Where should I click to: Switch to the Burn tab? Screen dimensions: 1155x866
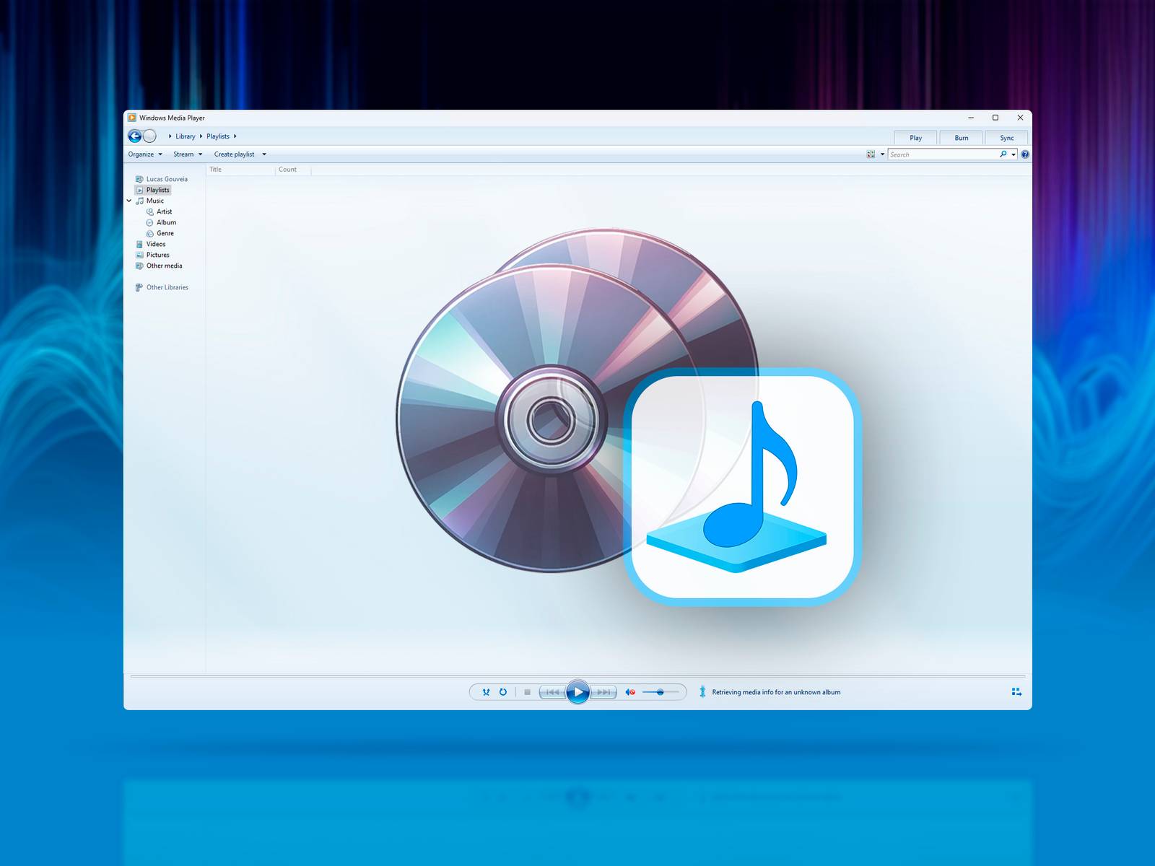coord(961,138)
